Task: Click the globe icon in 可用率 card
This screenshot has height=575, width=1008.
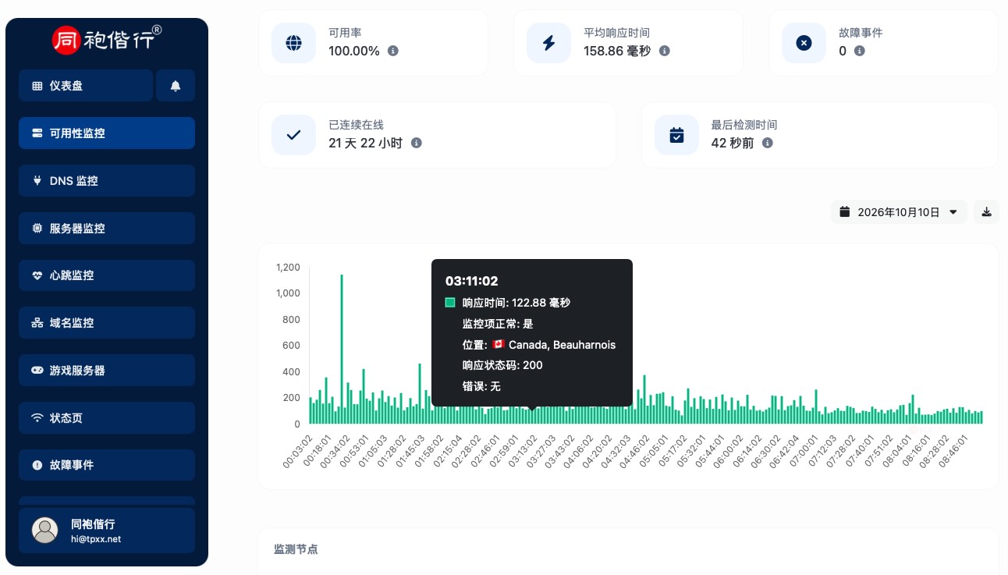Action: click(293, 43)
